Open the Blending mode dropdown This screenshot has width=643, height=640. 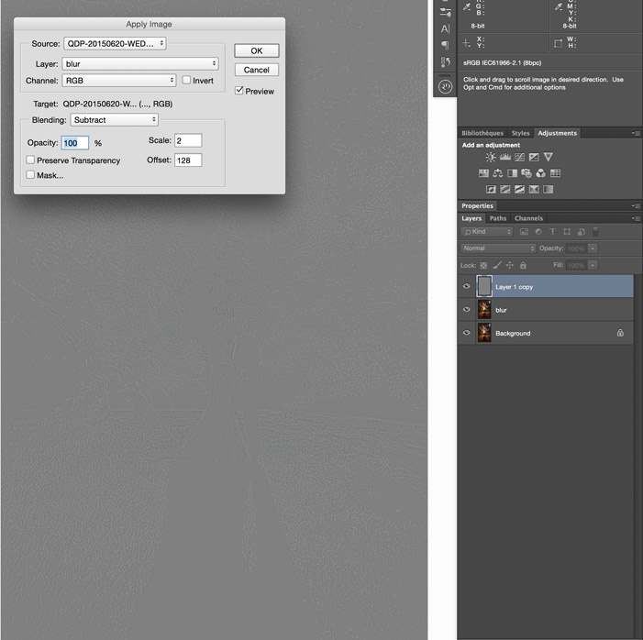115,120
